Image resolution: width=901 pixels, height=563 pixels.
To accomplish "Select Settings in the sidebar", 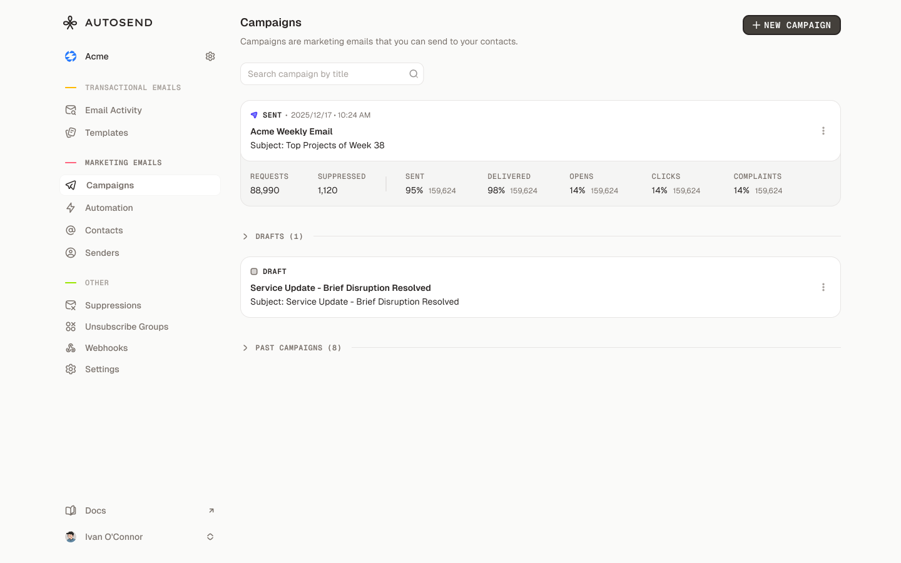I will click(70, 369).
